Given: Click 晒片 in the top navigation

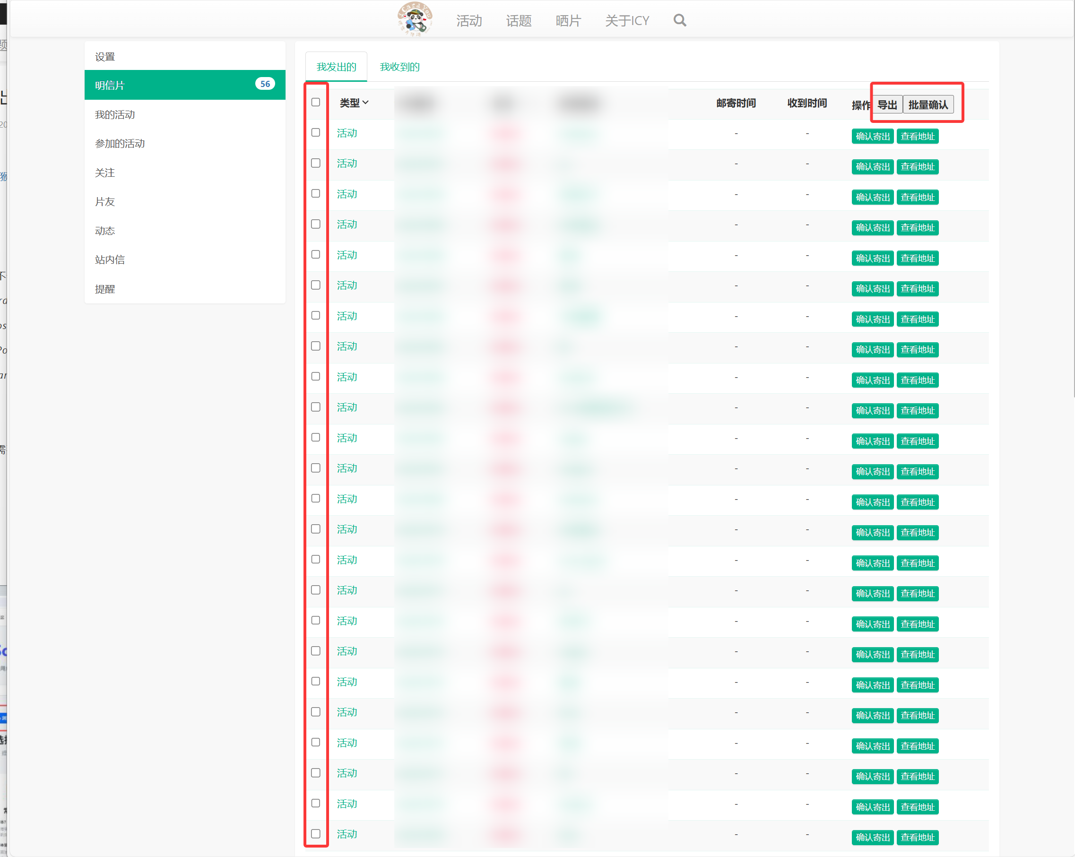Looking at the screenshot, I should pos(568,21).
